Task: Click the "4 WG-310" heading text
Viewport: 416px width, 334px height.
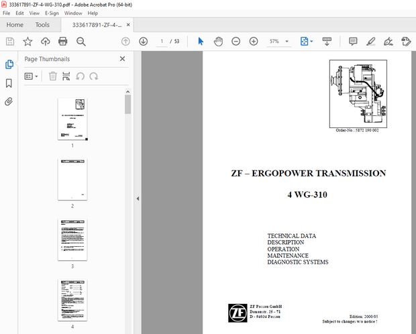Action: [x=307, y=194]
